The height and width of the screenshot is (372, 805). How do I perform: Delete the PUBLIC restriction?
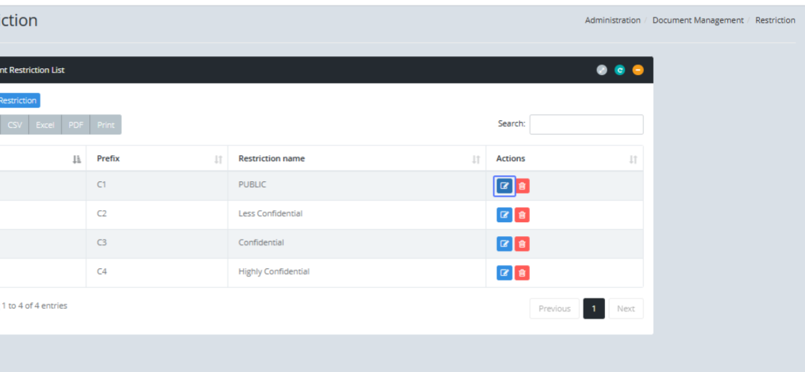[523, 186]
